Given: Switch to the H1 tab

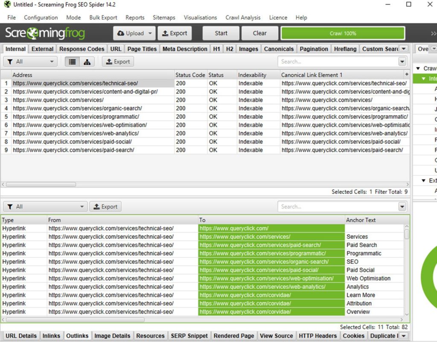Looking at the screenshot, I should [216, 49].
